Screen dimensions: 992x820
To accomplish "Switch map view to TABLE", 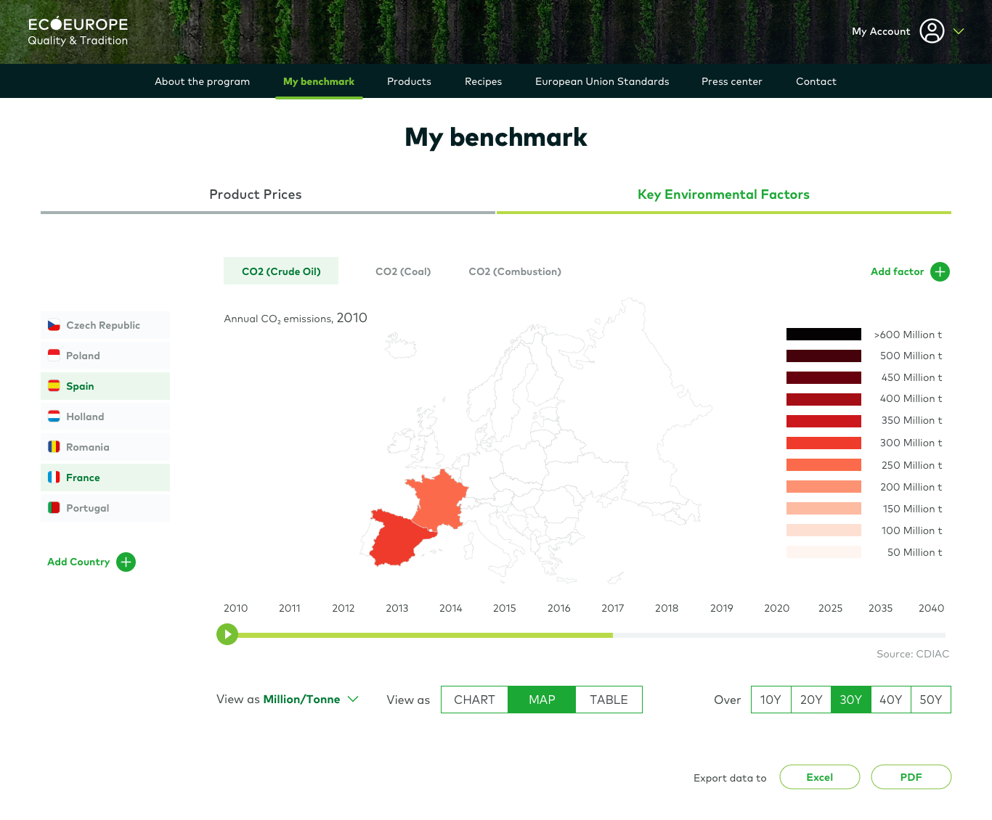I will pos(609,699).
